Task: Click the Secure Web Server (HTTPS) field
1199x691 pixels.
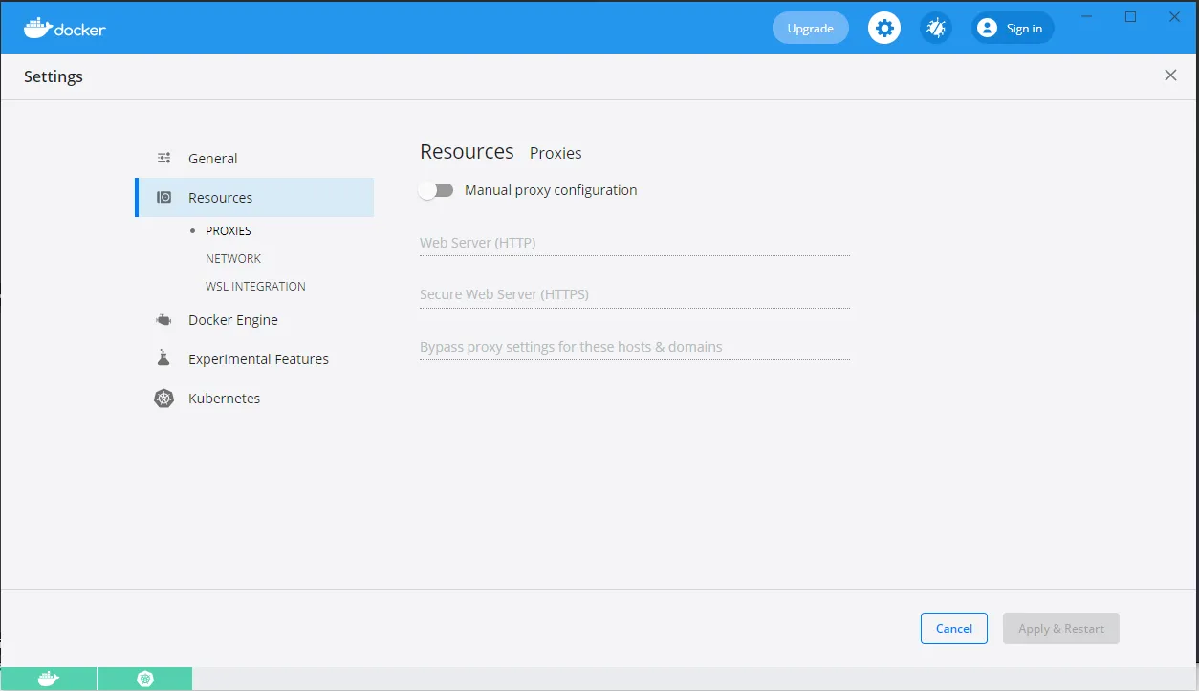Action: pos(635,294)
